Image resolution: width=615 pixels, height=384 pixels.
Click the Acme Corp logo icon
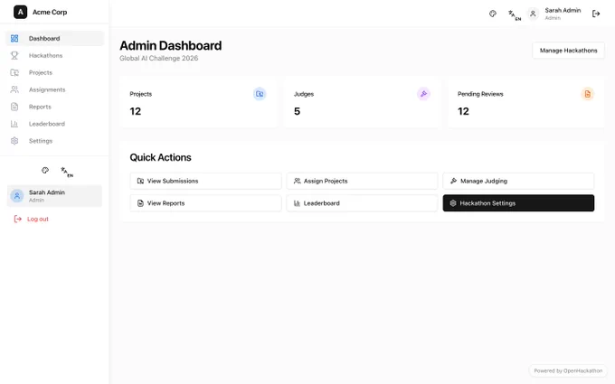(x=21, y=12)
